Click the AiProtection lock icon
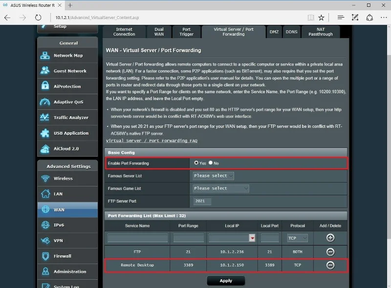391x288 pixels. click(45, 86)
